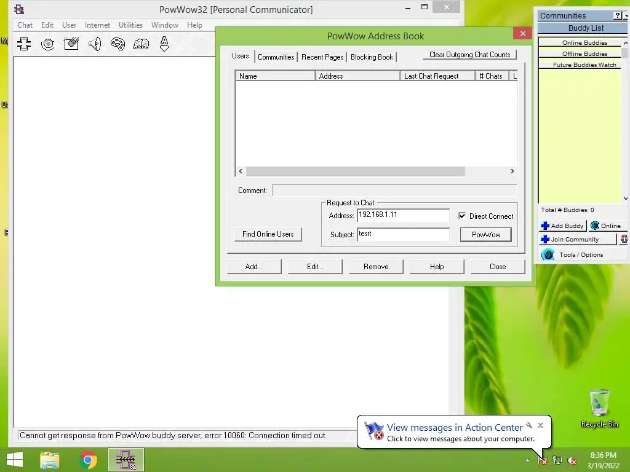Open the Internet menu
Viewport: 630px width, 472px height.
point(97,25)
